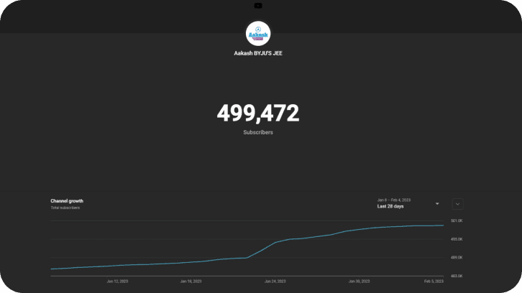This screenshot has width=522, height=293.
Task: Click the Channel growth heading
Action: pyautogui.click(x=67, y=201)
